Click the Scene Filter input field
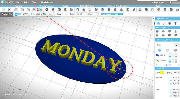Viewport: 180px width, 99px height. [165, 45]
